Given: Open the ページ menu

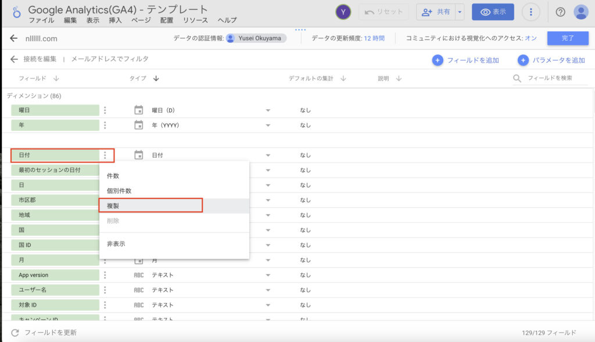Looking at the screenshot, I should coord(141,20).
